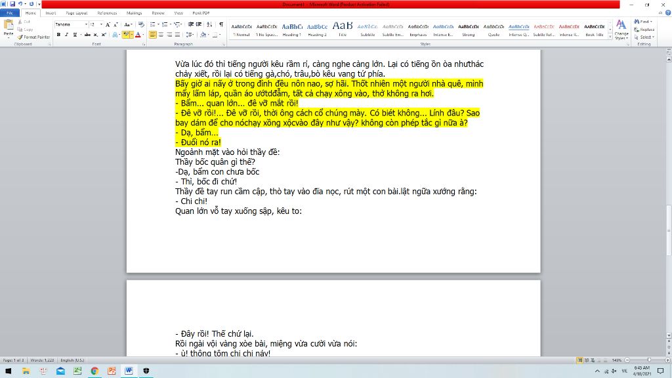The image size is (672, 378).
Task: Toggle Underline formatting
Action: click(75, 35)
